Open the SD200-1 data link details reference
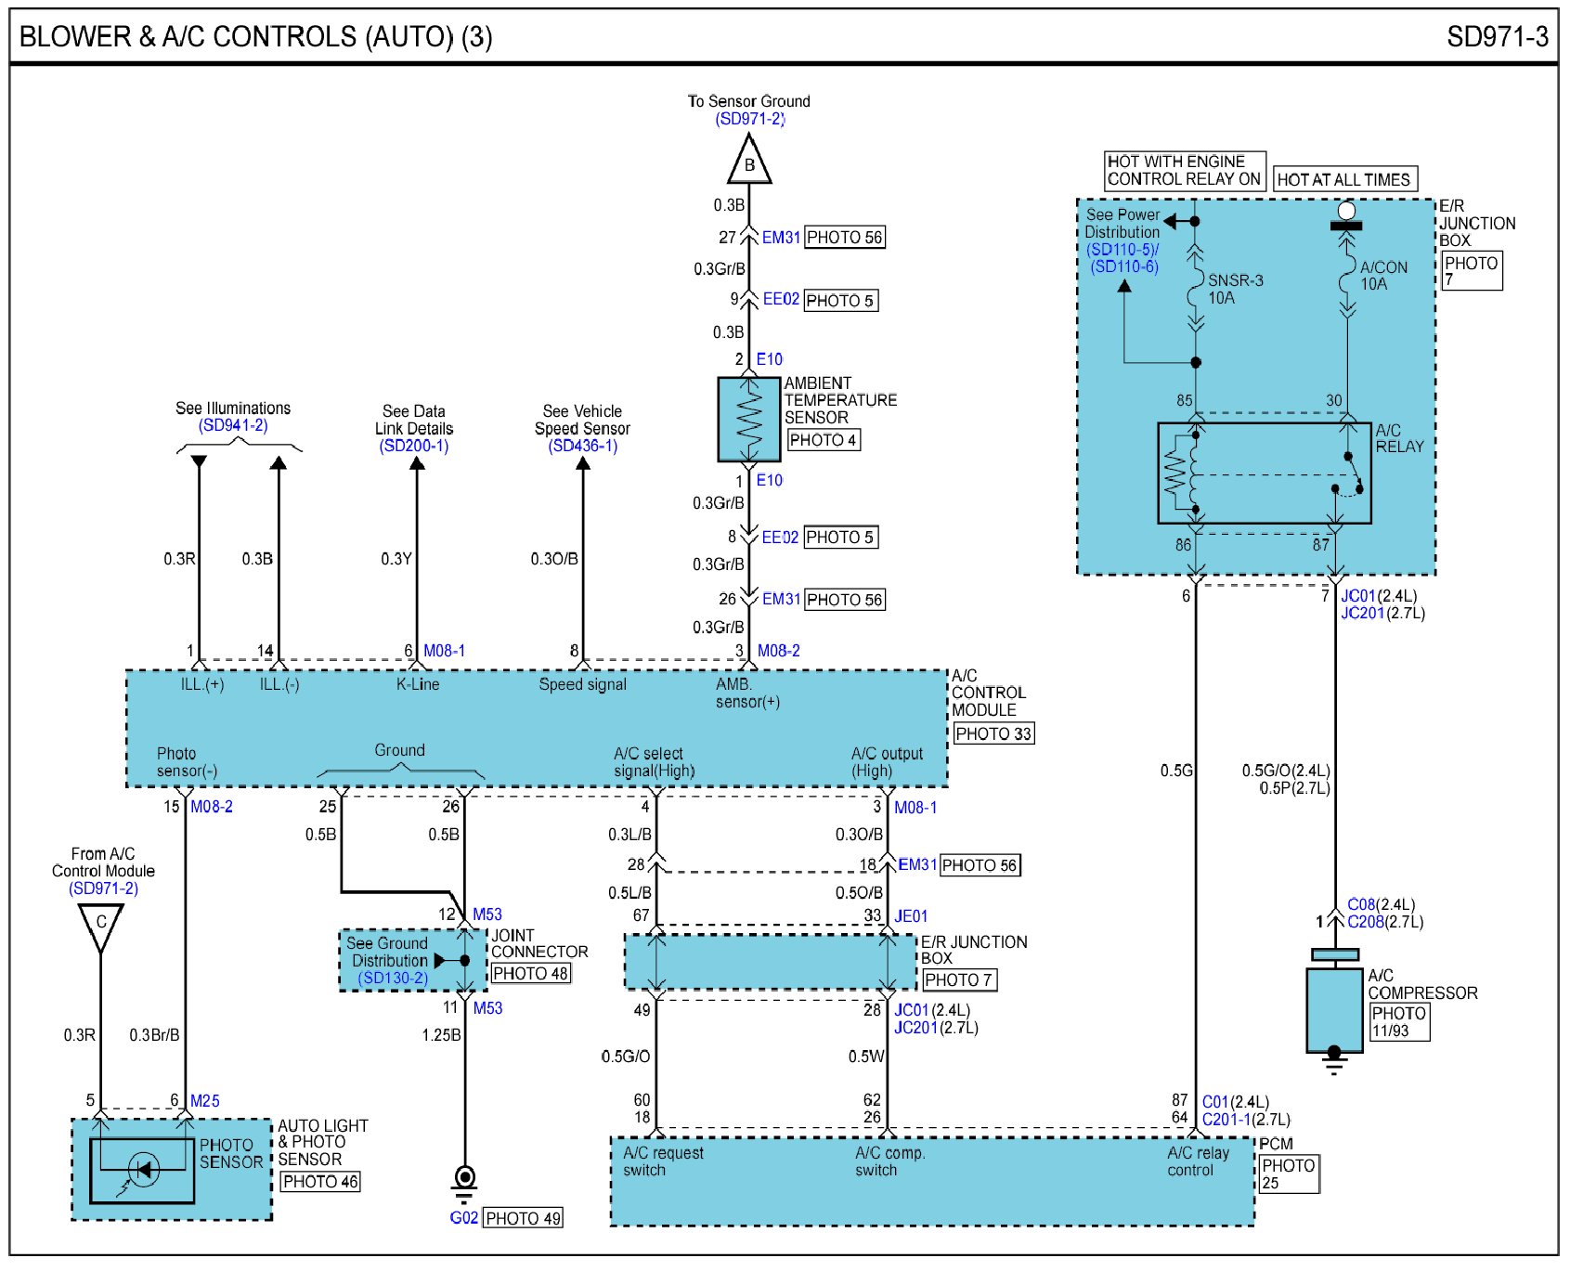1570x1271 pixels. point(414,447)
